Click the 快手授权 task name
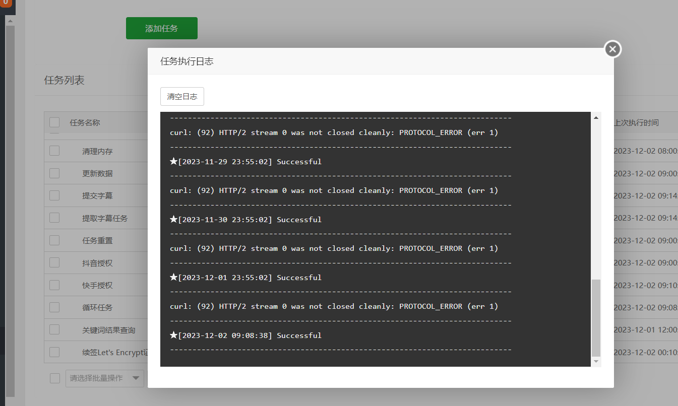The image size is (678, 406). click(x=97, y=285)
